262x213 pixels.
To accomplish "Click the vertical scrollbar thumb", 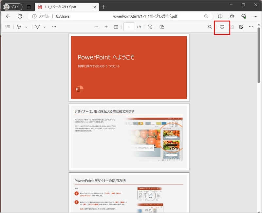I will [259, 55].
